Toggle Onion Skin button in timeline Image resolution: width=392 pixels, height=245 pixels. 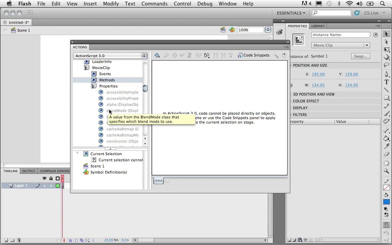70,240
